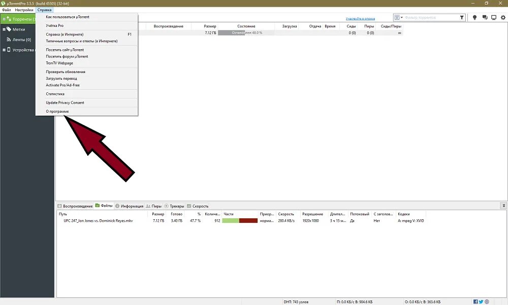Open the search provider dropdown arrow

[x=402, y=17]
